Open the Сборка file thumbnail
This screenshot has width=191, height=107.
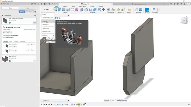pos(5,59)
